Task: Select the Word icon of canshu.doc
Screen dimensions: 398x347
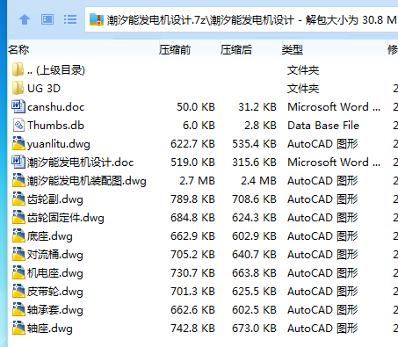Action: coord(18,106)
